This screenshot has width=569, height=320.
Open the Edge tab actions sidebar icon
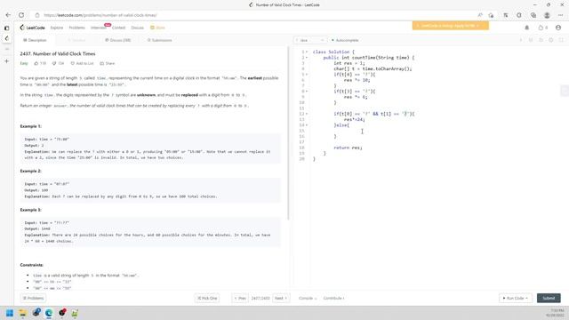pos(6,28)
